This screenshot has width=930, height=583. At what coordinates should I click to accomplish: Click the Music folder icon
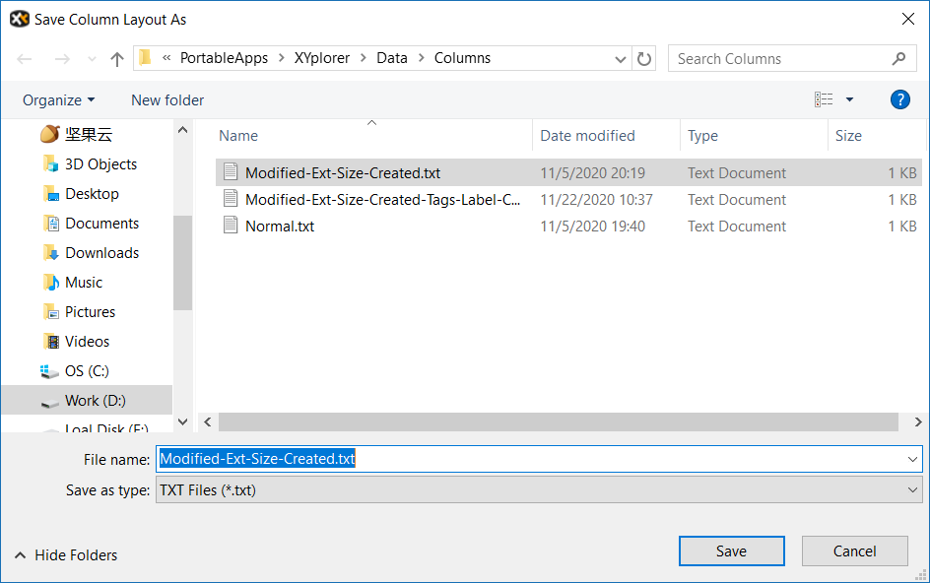(x=51, y=283)
